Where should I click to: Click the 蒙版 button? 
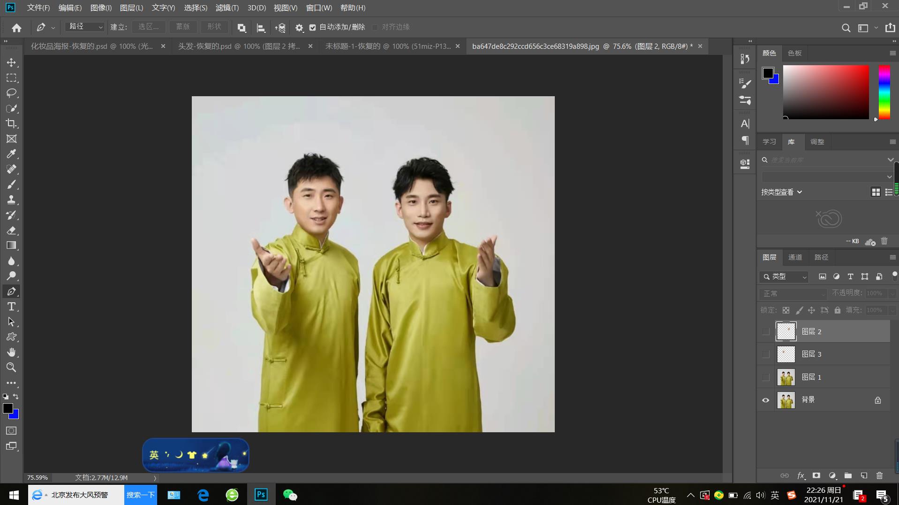pyautogui.click(x=183, y=27)
